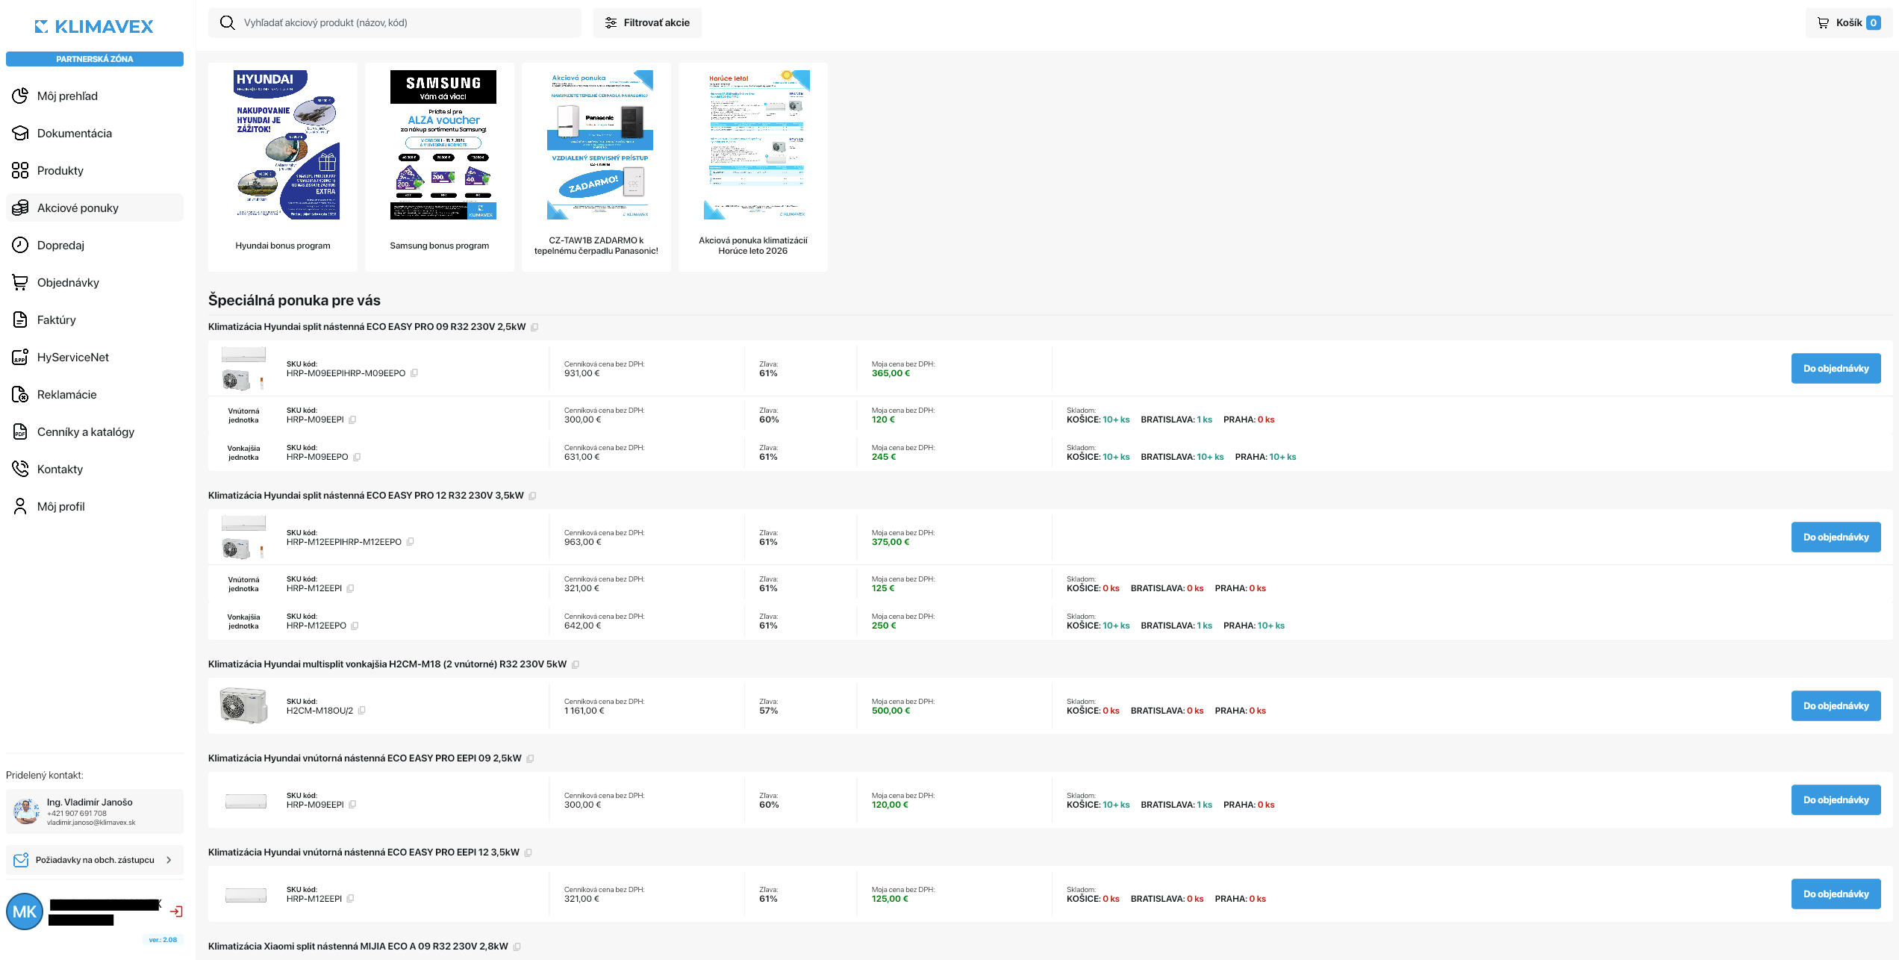Click the 931,00 € list price

coord(582,373)
